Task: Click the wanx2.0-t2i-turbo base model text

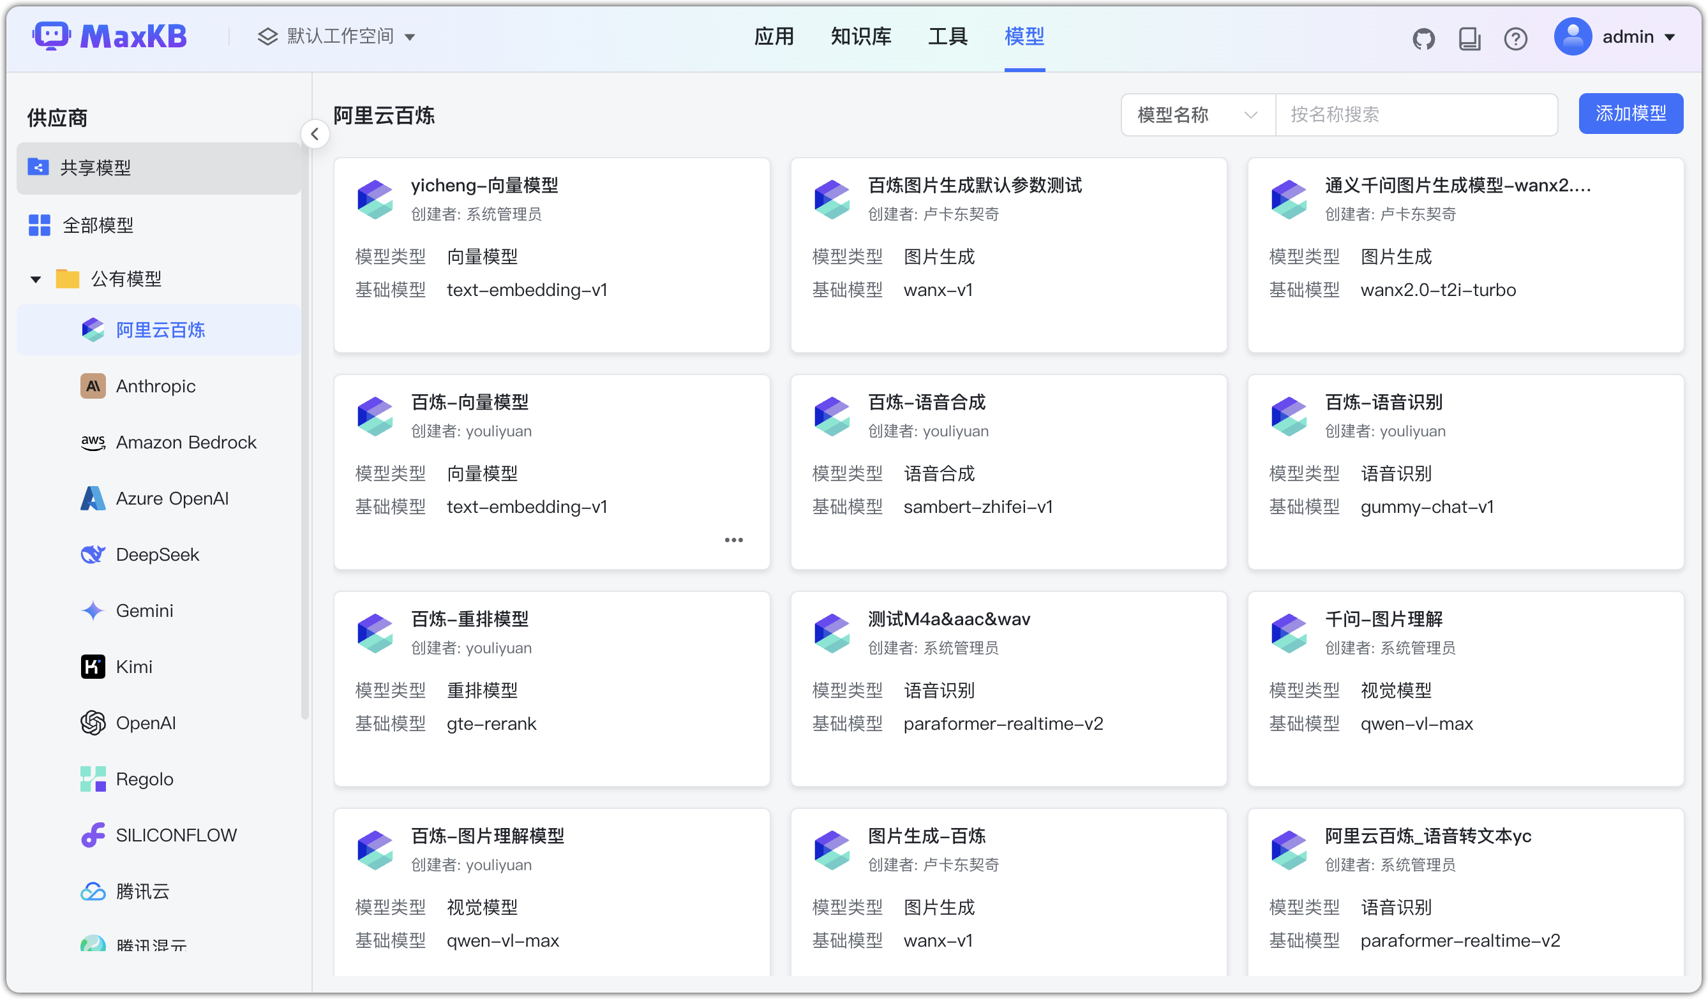Action: pyautogui.click(x=1438, y=290)
